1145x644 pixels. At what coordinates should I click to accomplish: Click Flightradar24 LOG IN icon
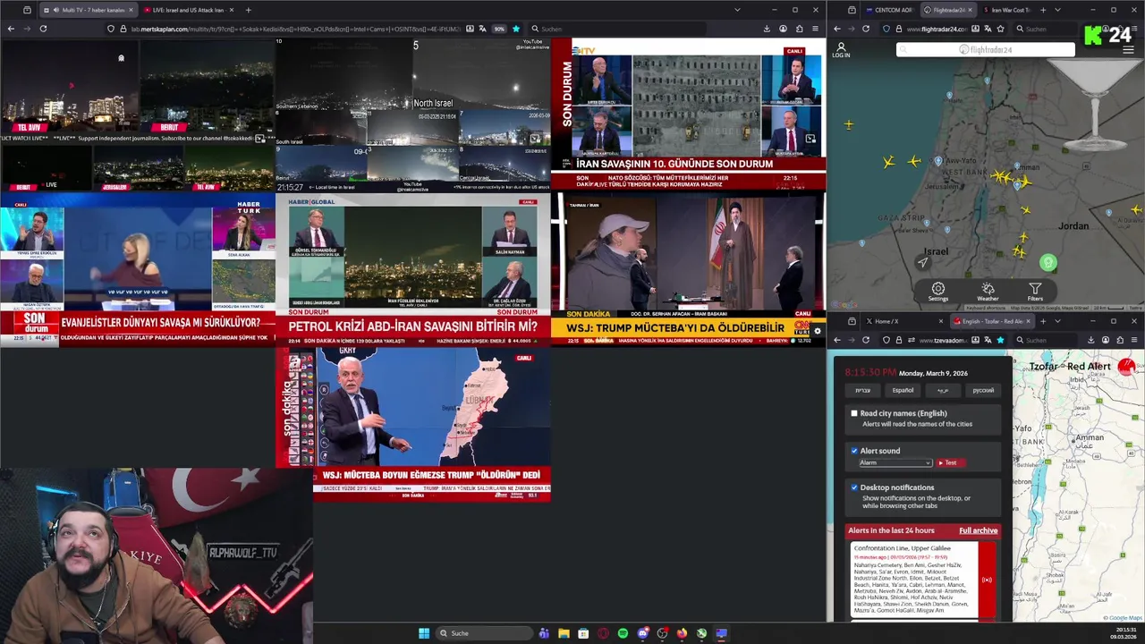(x=841, y=50)
